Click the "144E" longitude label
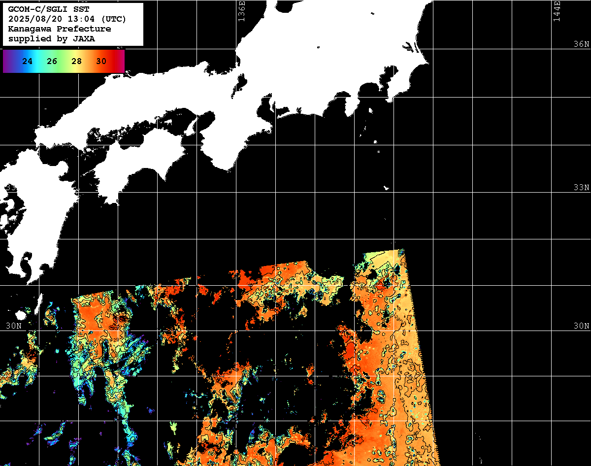Viewport: 591px width, 466px height. 557,11
